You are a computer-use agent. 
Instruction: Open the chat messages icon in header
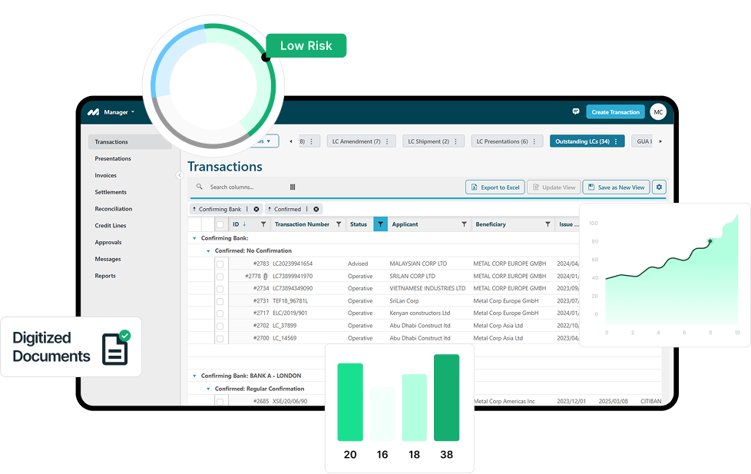coord(576,111)
